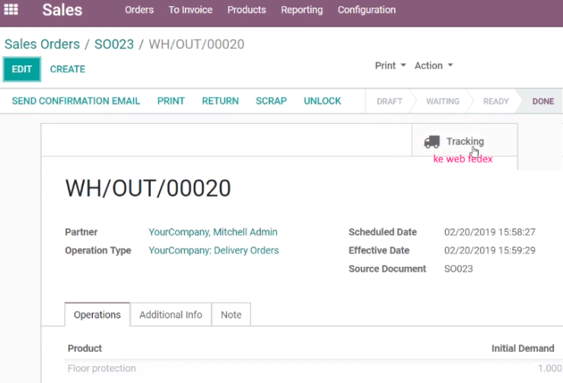Select the DONE status stage
563x383 pixels.
click(543, 102)
